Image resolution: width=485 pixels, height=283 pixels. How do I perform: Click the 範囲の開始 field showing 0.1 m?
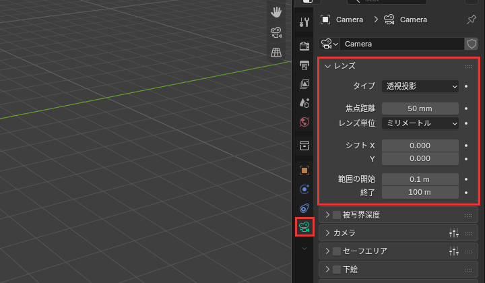pos(420,179)
